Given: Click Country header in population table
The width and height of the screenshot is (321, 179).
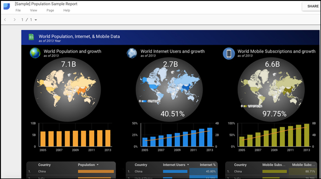Looking at the screenshot, I should point(44,165).
